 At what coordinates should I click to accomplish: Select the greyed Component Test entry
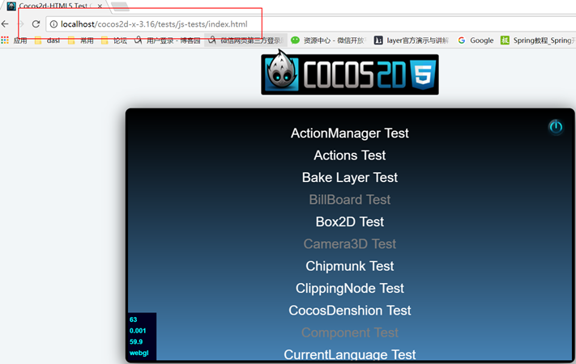pos(350,332)
